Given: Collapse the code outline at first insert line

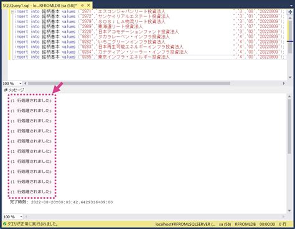Looking at the screenshot, I should click(12, 12).
